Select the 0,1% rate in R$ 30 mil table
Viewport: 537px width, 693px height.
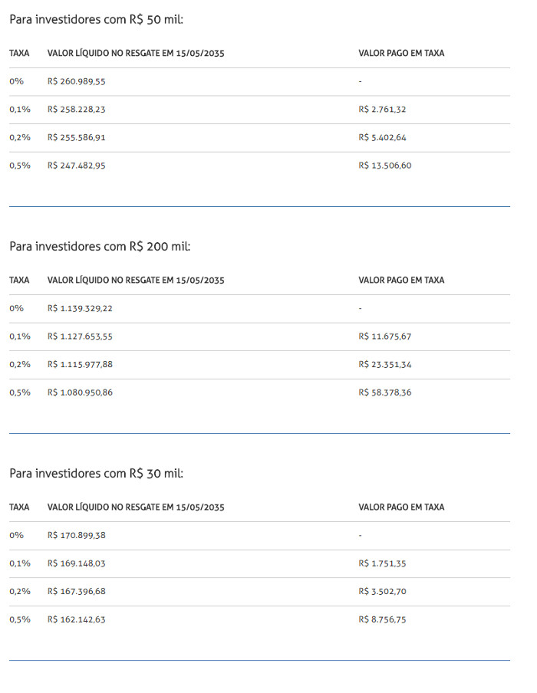coord(20,563)
